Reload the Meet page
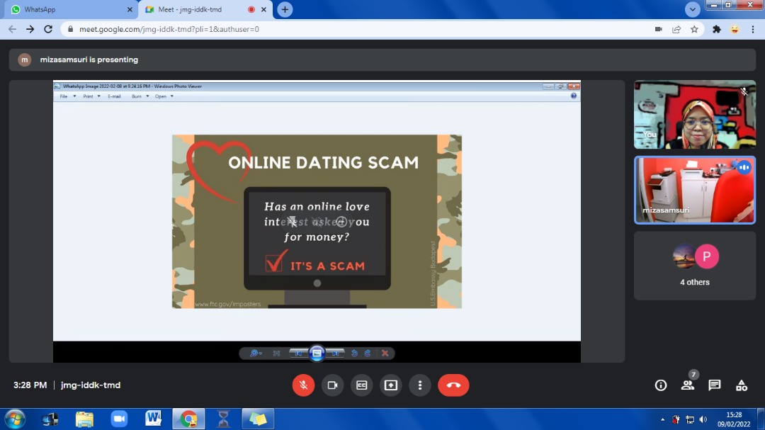The height and width of the screenshot is (430, 765). (48, 29)
